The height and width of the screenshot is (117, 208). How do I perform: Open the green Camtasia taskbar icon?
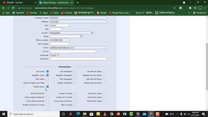pyautogui.click(x=131, y=114)
